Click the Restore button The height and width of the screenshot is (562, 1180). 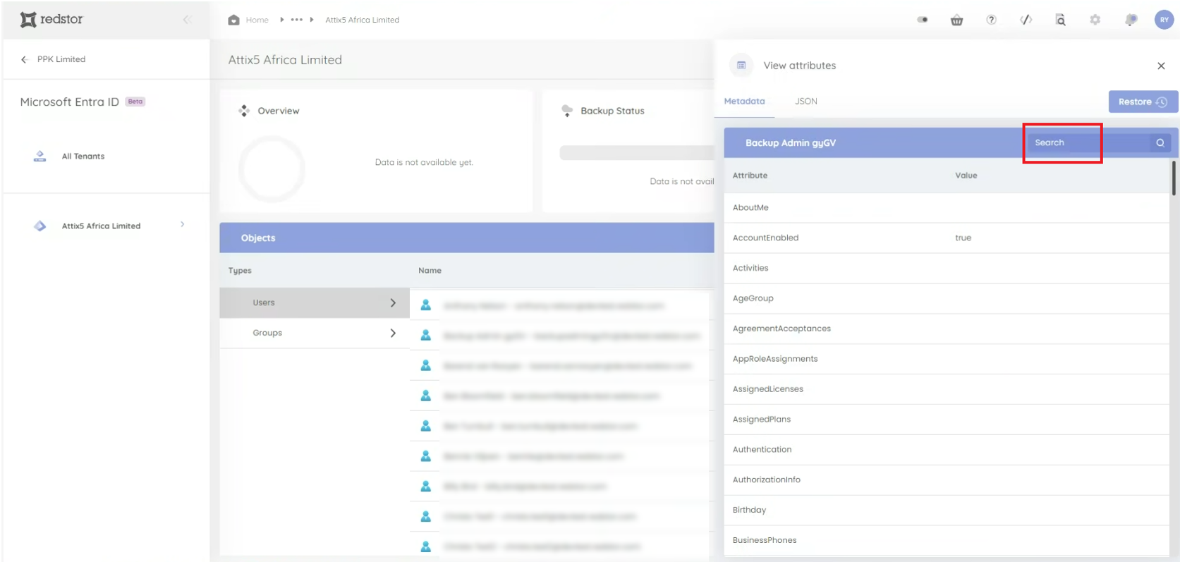1143,102
